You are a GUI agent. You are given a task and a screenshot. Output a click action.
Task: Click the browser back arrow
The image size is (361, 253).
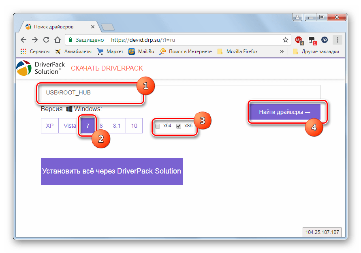tap(23, 40)
